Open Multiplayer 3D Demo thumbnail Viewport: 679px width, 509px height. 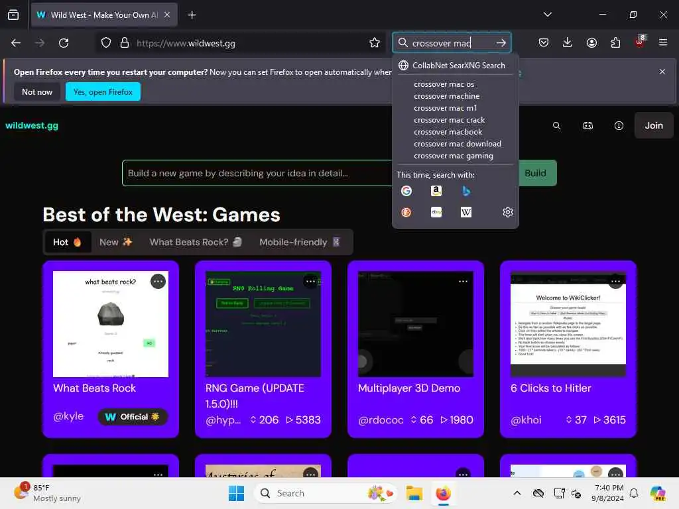tap(415, 323)
